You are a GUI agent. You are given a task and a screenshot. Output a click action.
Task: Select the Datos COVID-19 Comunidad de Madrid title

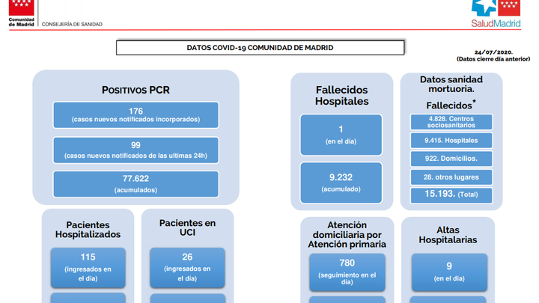click(x=260, y=48)
